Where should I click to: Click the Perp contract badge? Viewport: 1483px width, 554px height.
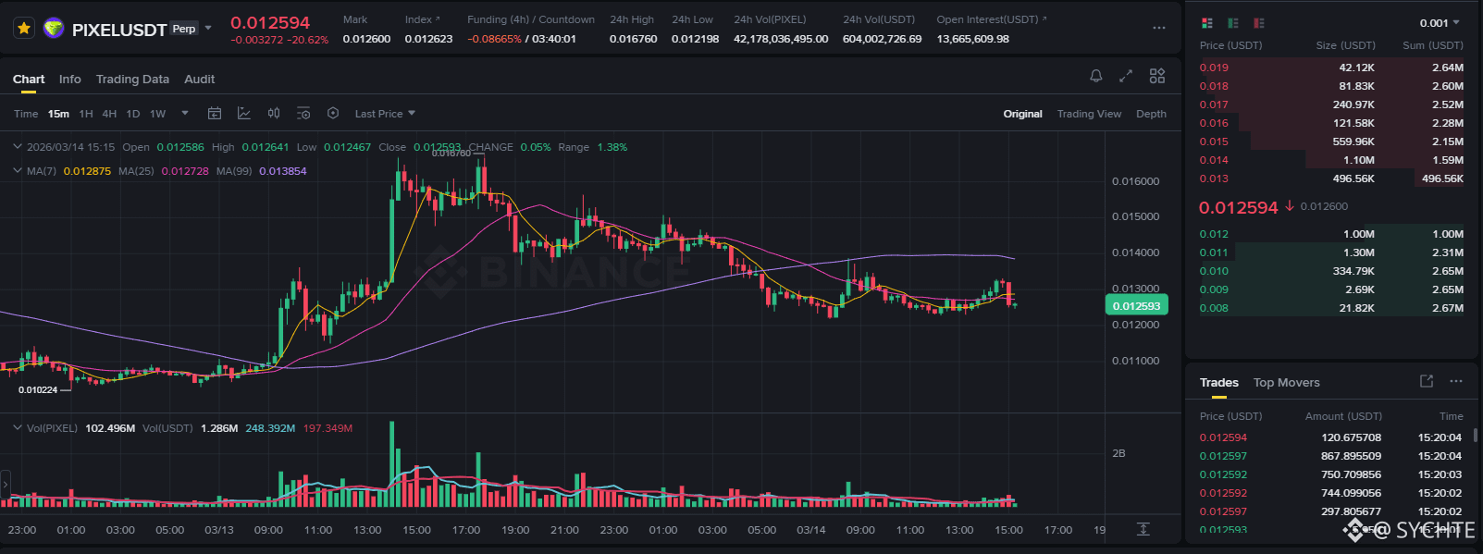coord(184,29)
